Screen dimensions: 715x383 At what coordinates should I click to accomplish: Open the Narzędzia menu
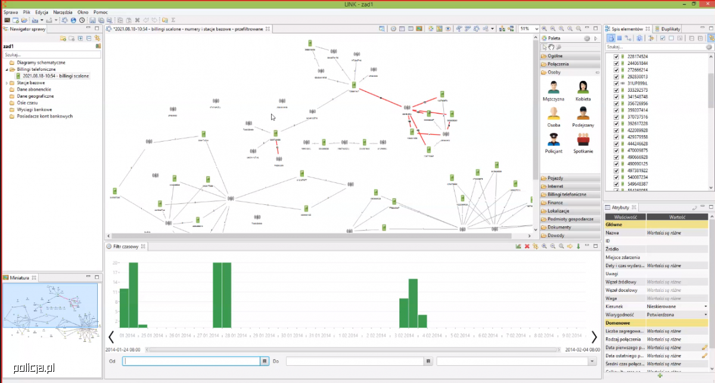[63, 12]
